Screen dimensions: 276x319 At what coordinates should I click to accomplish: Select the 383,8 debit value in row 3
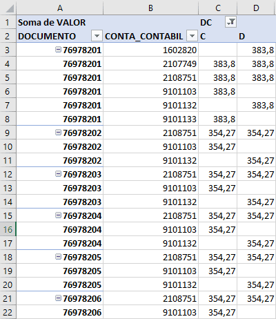click(257, 50)
